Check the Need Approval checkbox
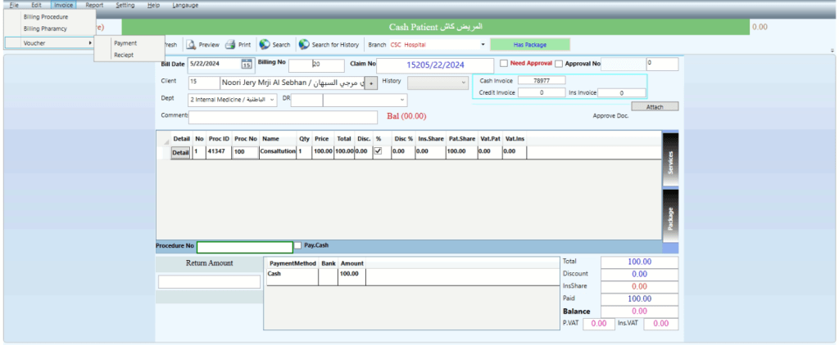This screenshot has width=839, height=345. point(504,64)
